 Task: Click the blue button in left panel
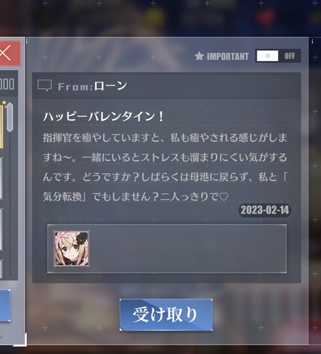tap(5, 305)
